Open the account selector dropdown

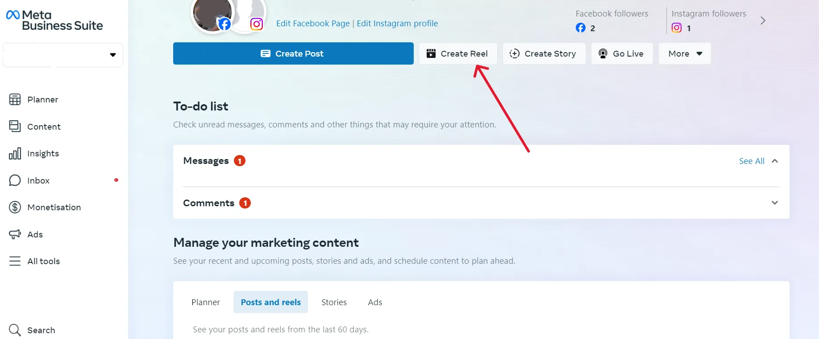[x=63, y=55]
